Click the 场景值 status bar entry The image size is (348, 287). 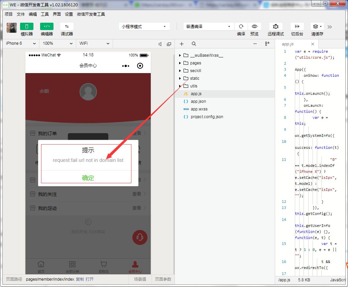[140, 279]
